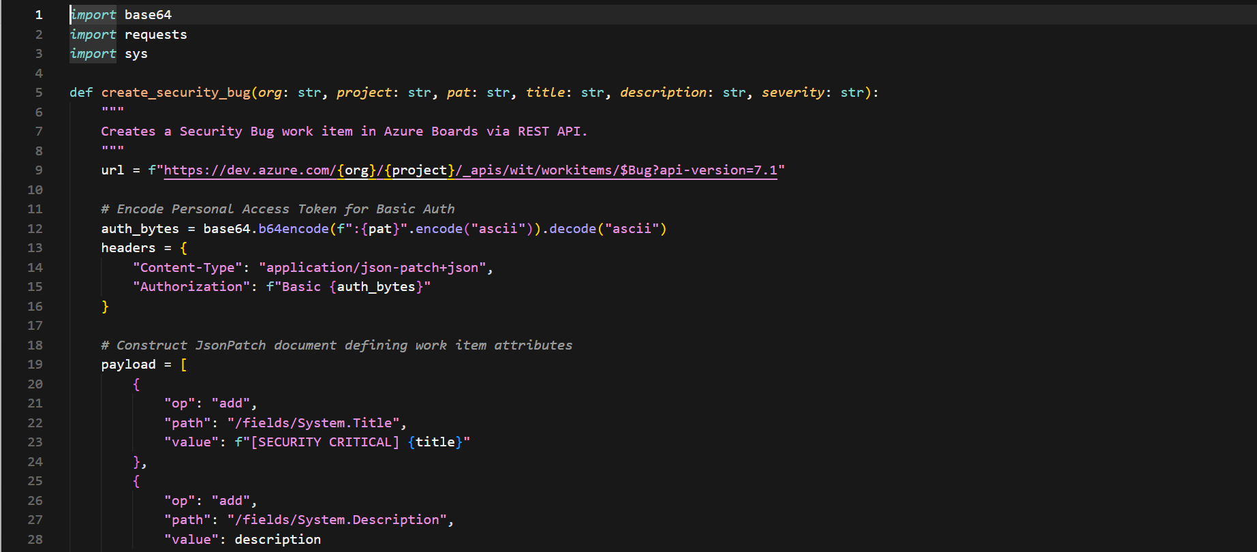Click the {title} placeholder on line 23
Image resolution: width=1257 pixels, height=552 pixels.
coord(435,442)
